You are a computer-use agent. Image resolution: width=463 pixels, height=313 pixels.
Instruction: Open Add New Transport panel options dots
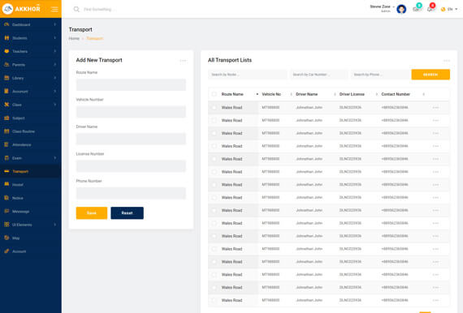tap(183, 61)
